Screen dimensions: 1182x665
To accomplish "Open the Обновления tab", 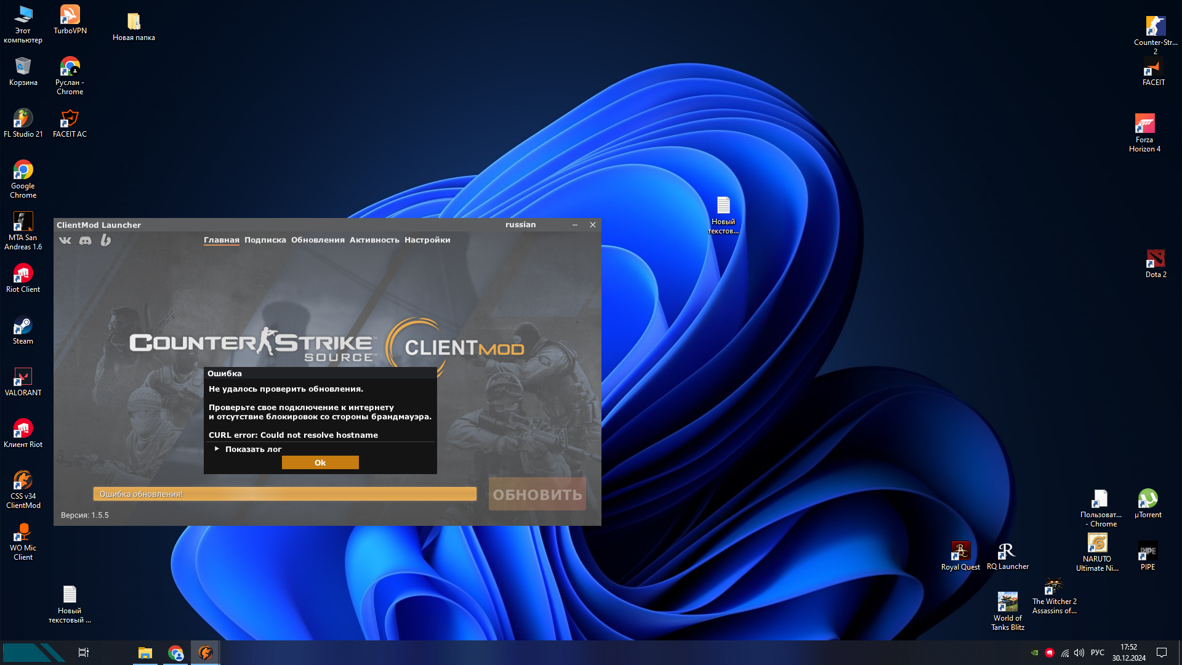I will (x=318, y=240).
